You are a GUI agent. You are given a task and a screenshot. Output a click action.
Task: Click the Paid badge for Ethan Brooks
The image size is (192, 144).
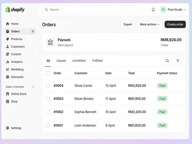point(162,99)
